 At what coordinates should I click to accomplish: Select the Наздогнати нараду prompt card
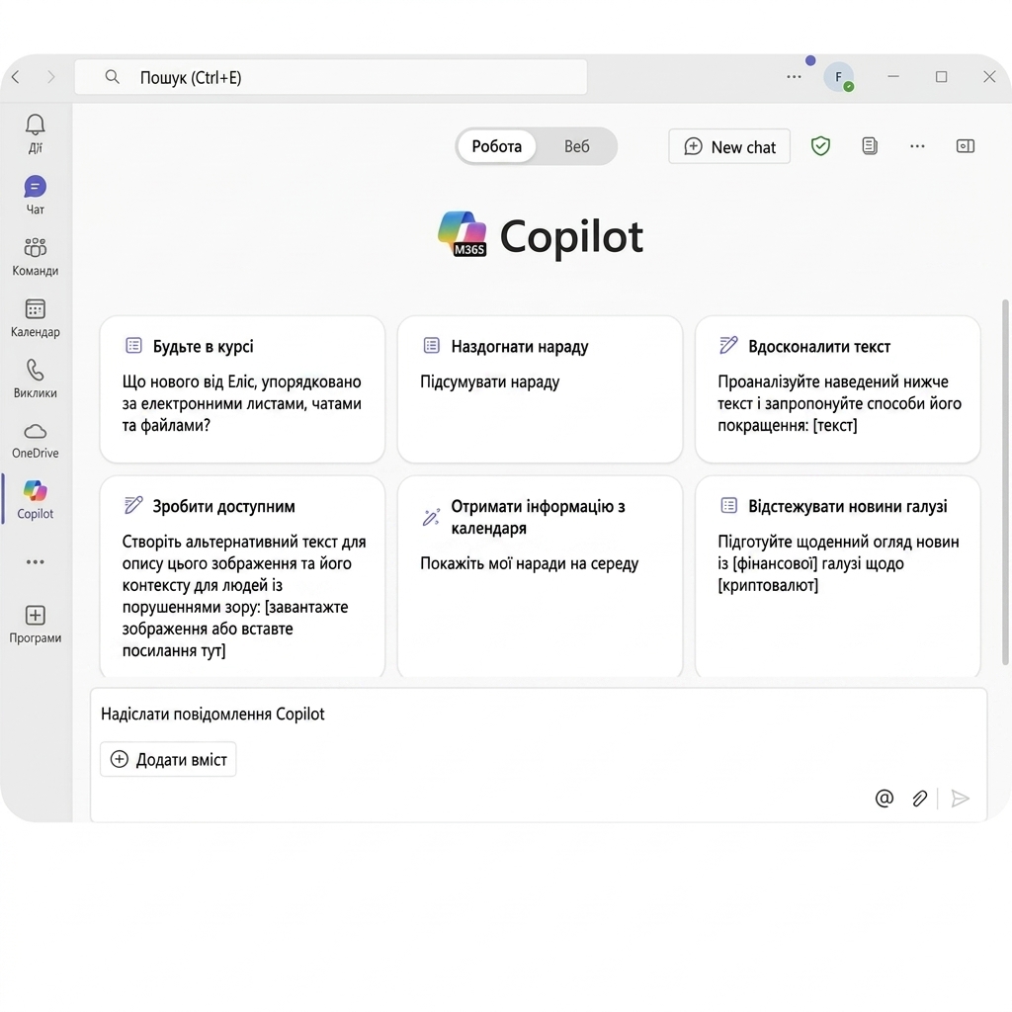point(541,389)
